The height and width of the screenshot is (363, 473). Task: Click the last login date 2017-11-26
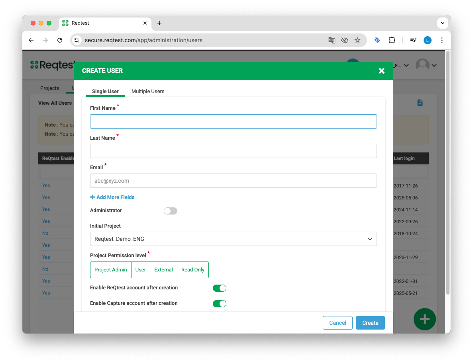pos(405,186)
